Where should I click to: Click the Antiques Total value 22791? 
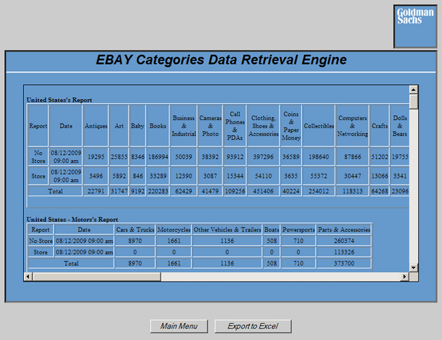point(96,191)
